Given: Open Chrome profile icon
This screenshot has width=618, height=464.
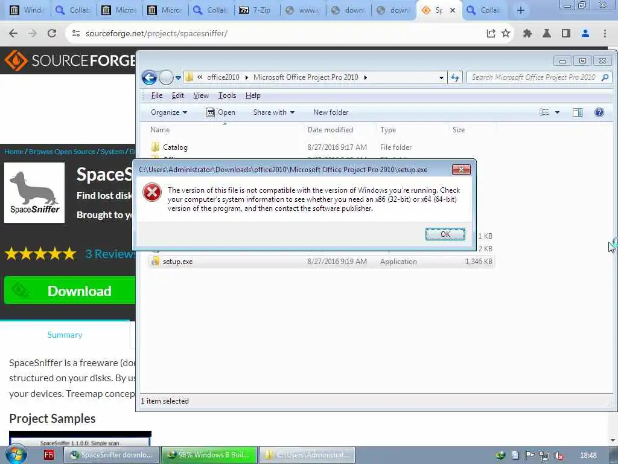Looking at the screenshot, I should pos(585,34).
